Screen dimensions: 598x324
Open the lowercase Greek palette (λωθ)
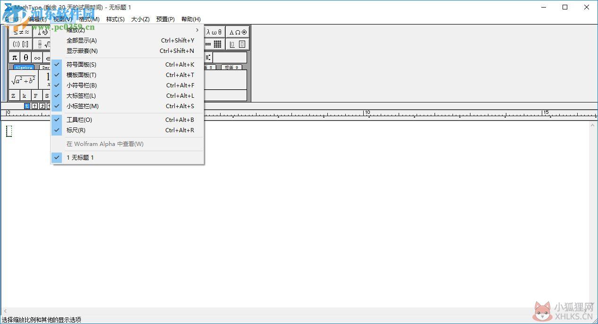click(x=214, y=32)
